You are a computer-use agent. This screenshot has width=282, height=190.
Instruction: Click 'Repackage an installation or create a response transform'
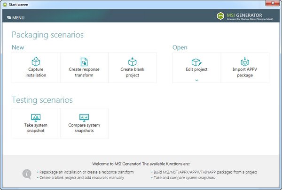86,172
